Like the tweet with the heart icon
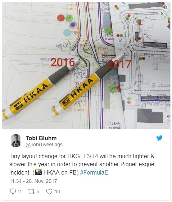The image size is (172, 202). [49, 192]
